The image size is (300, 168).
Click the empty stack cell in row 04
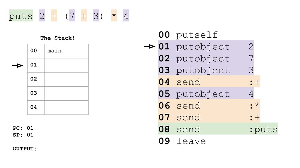point(67,108)
